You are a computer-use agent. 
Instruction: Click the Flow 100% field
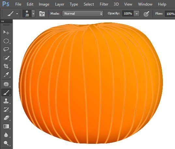coord(170,14)
